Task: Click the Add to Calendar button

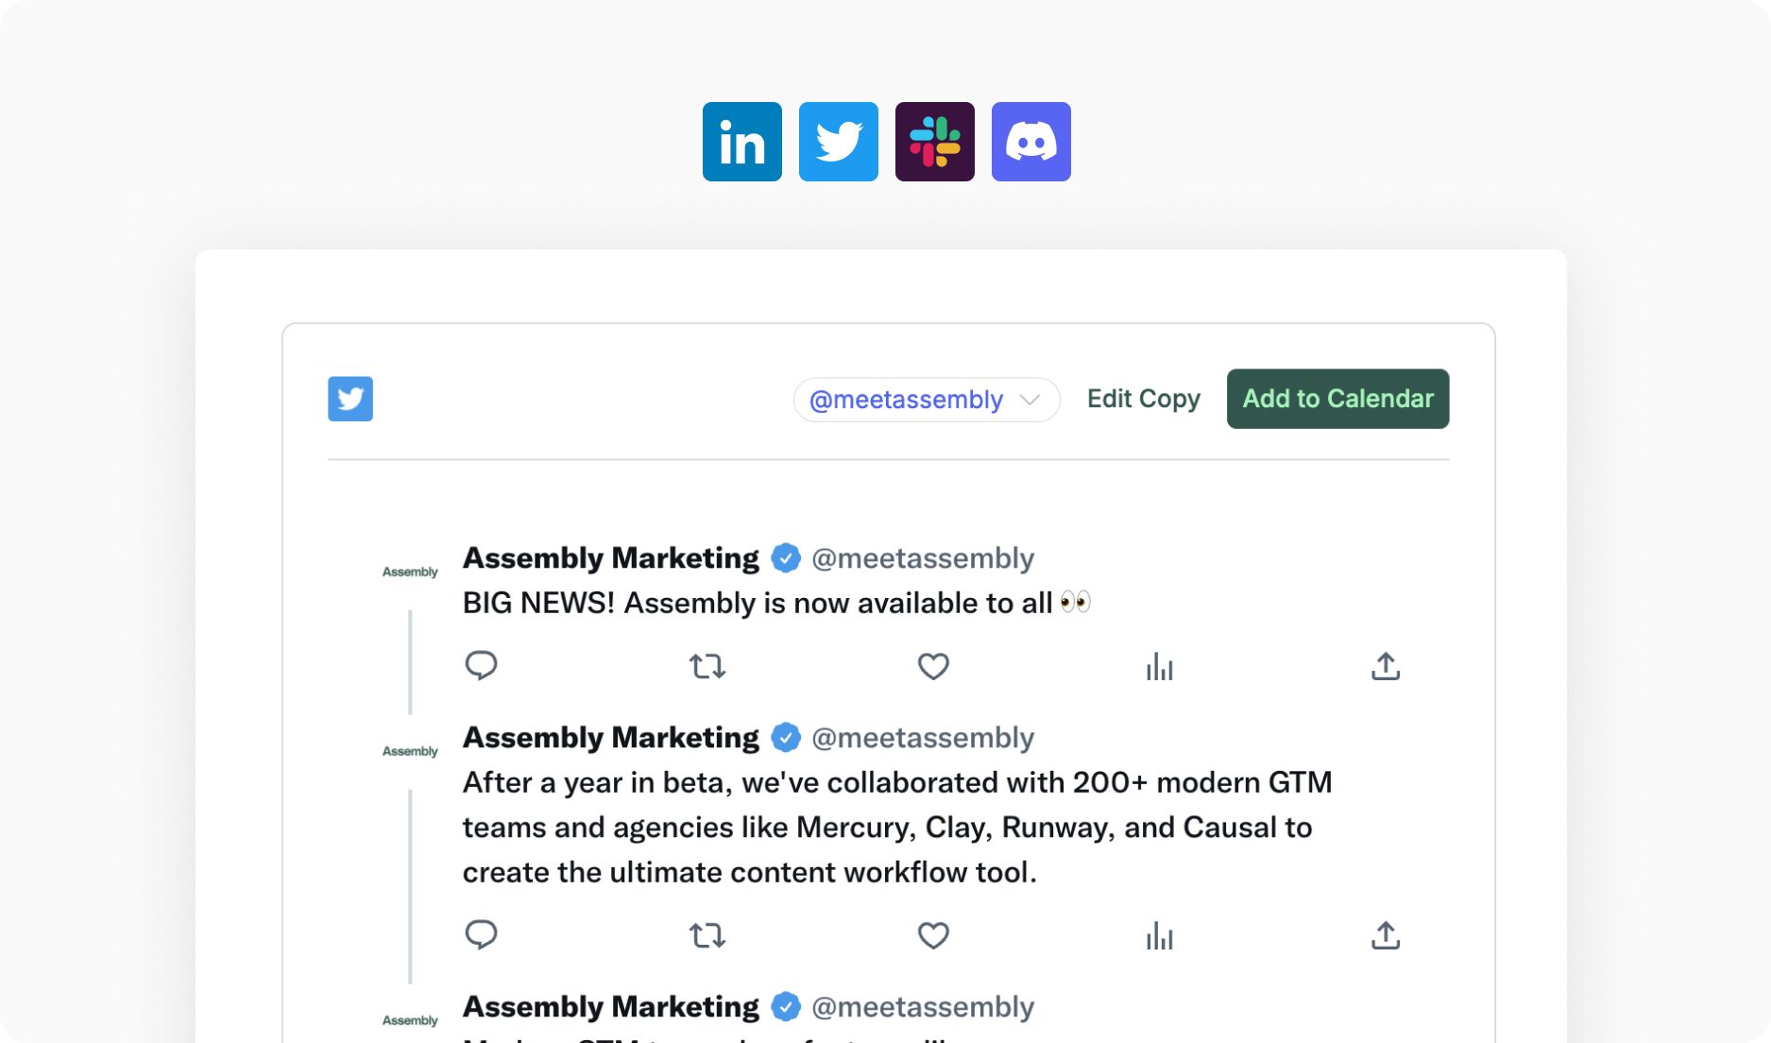Action: [x=1337, y=399]
